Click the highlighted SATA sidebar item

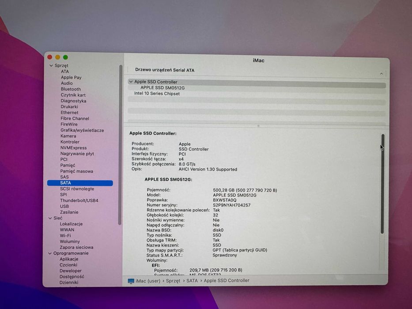point(80,183)
